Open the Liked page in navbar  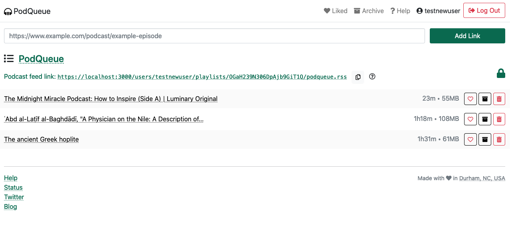(x=336, y=11)
